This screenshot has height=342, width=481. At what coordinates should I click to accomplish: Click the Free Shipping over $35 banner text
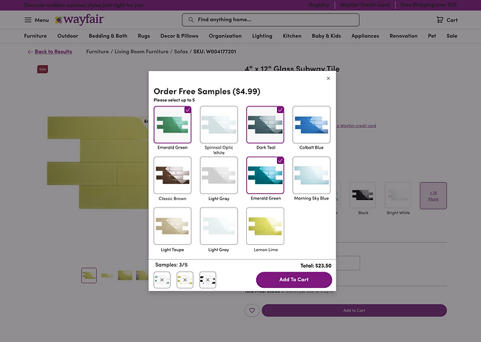point(428,5)
